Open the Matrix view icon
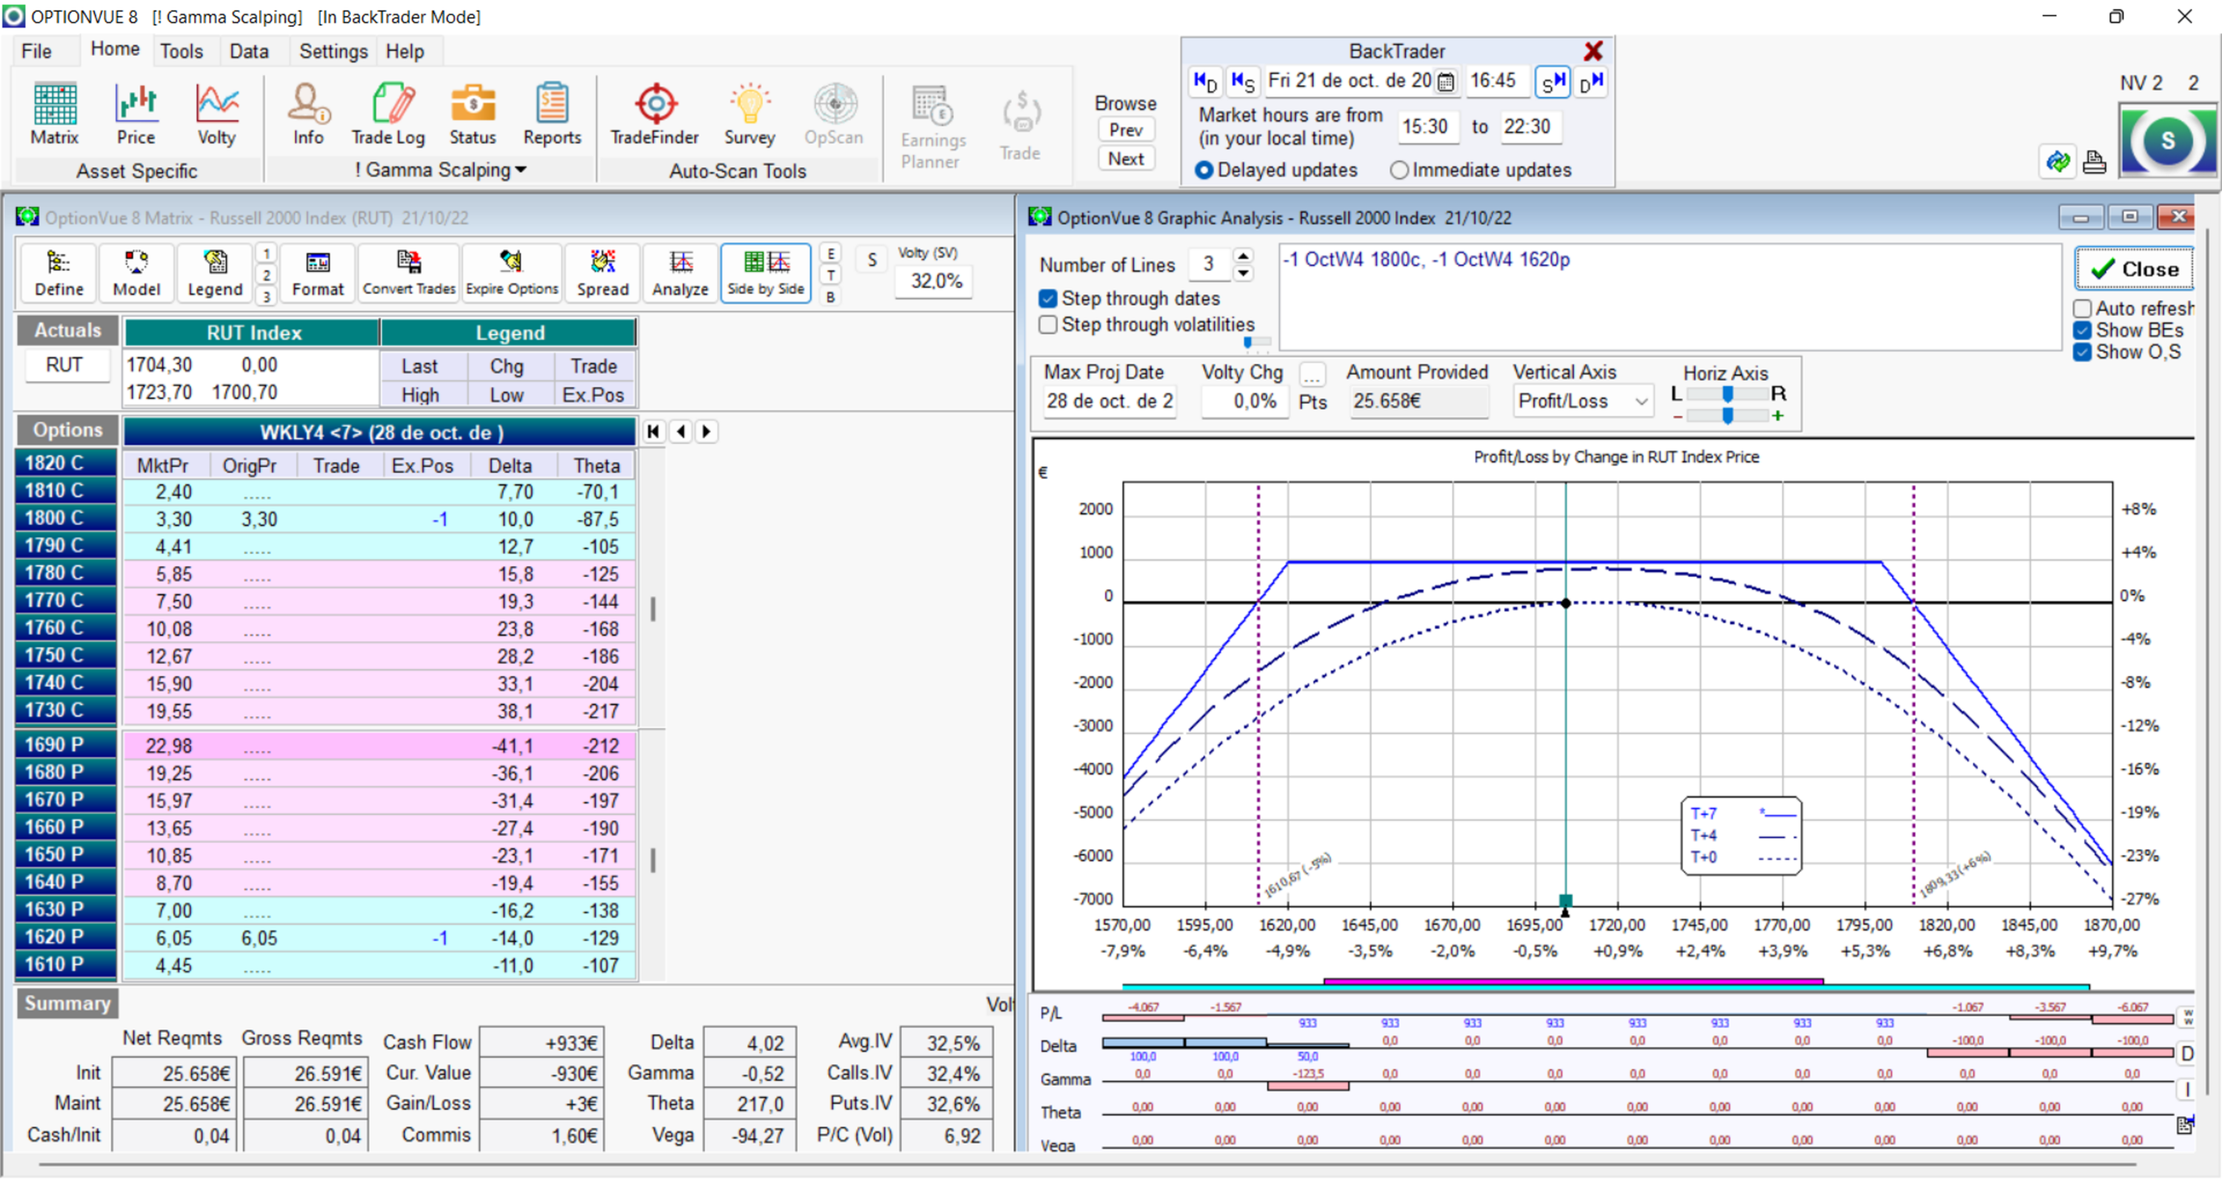The image size is (2222, 1179). [54, 115]
